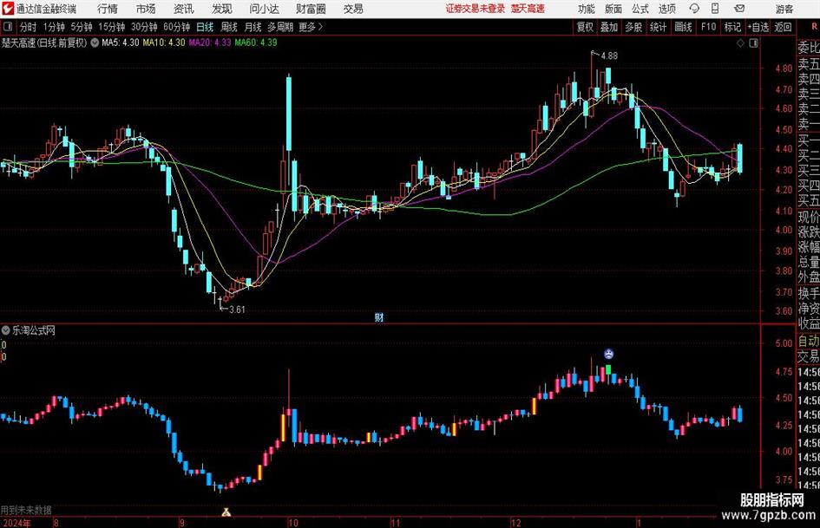This screenshot has height=528, width=820.
Task: Click the 4.88 high price label
Action: 609,56
